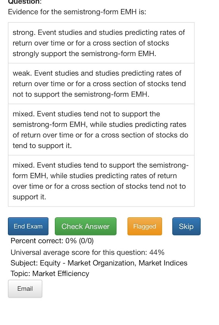Image resolution: width=219 pixels, height=325 pixels.
Task: Toggle the orange Flagged button
Action: coord(145,226)
